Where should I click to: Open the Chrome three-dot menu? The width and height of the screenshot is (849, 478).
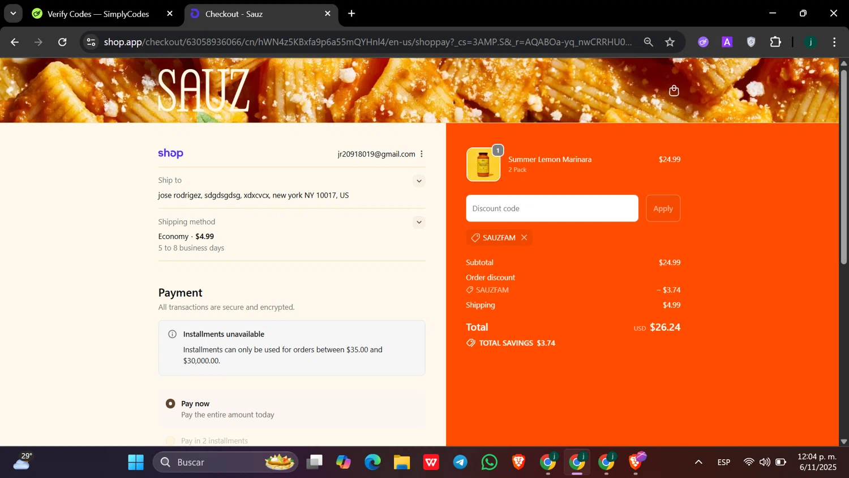coord(834,42)
